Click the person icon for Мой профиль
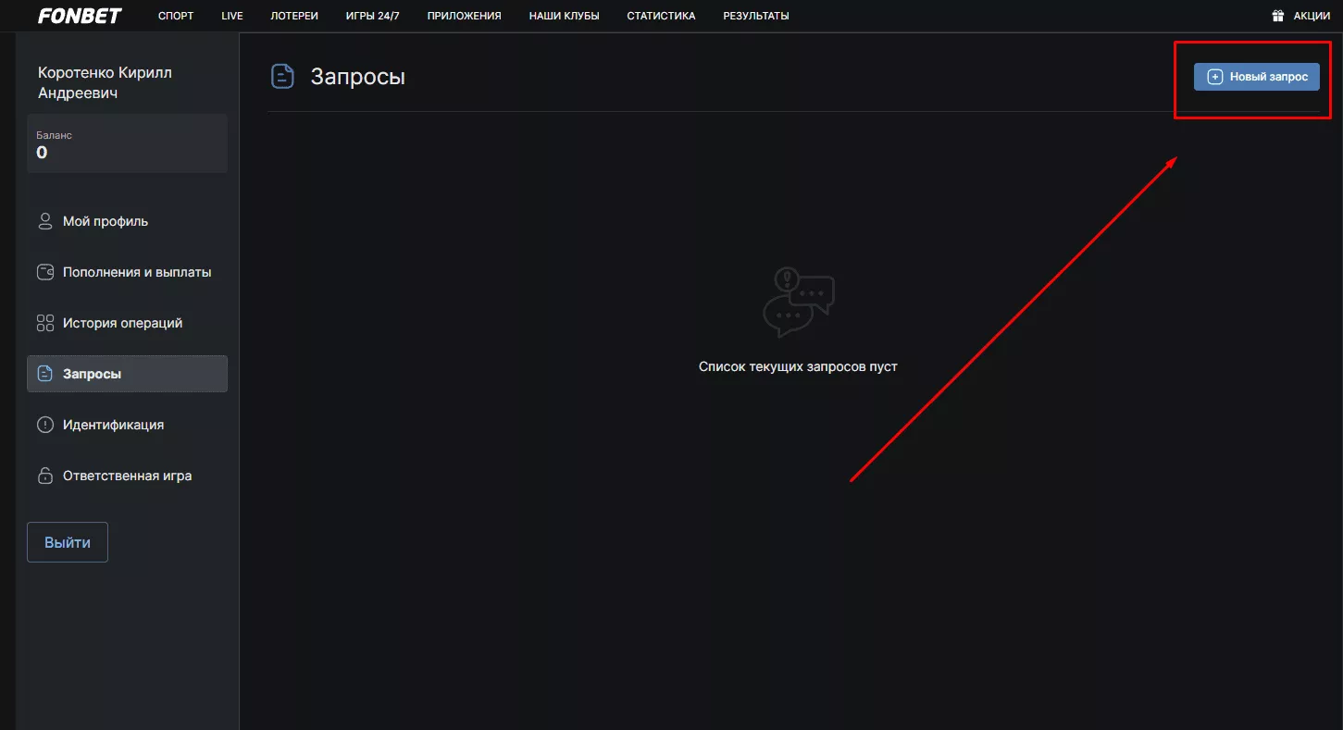The width and height of the screenshot is (1343, 730). coord(44,221)
